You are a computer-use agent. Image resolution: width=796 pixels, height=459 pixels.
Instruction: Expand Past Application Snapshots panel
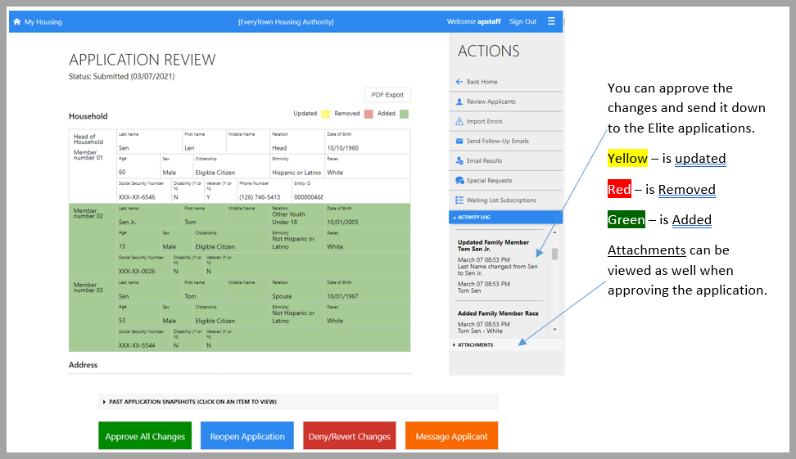point(192,402)
